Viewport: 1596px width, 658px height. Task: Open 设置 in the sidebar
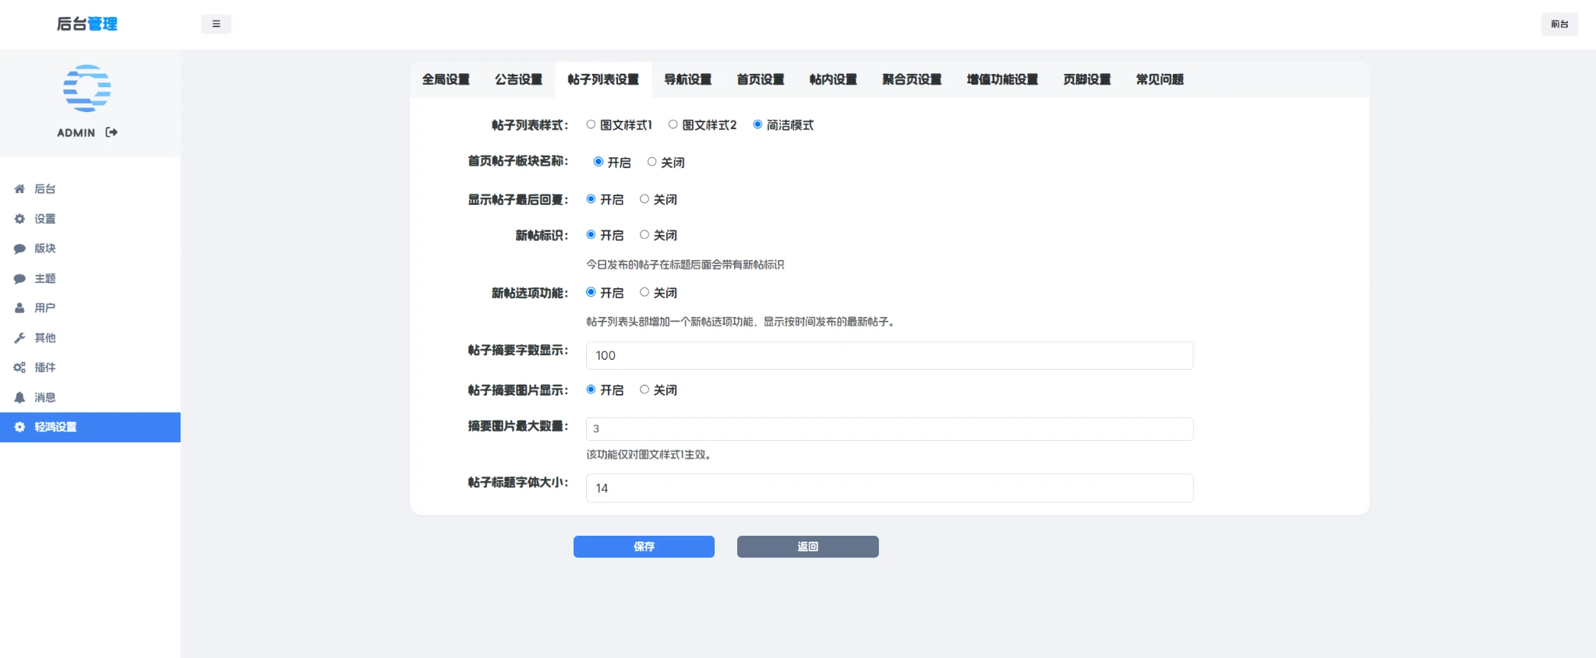90,219
